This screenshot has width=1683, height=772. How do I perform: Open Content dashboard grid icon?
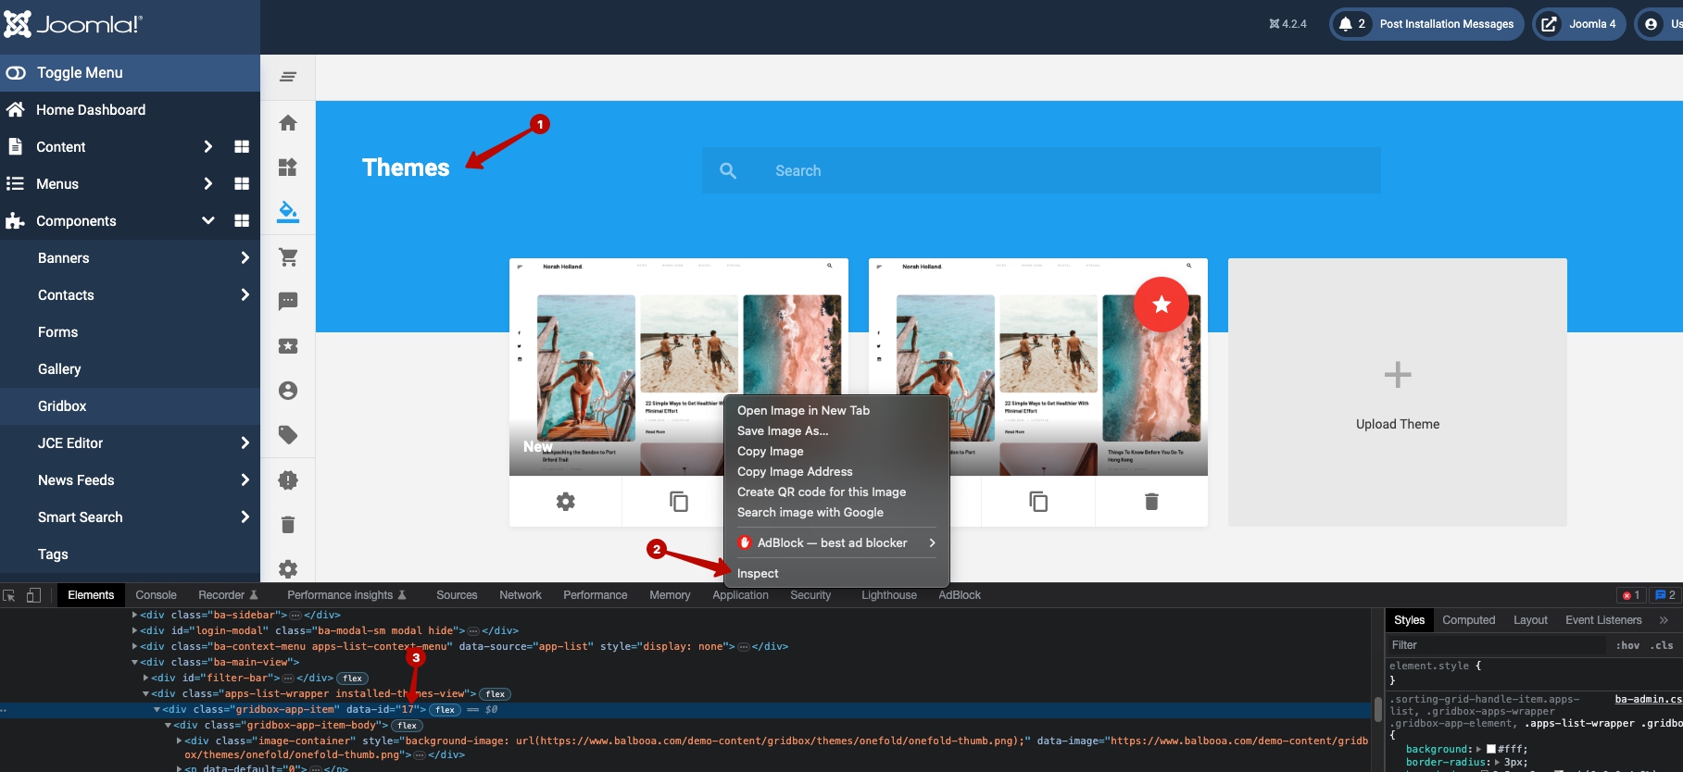(242, 146)
